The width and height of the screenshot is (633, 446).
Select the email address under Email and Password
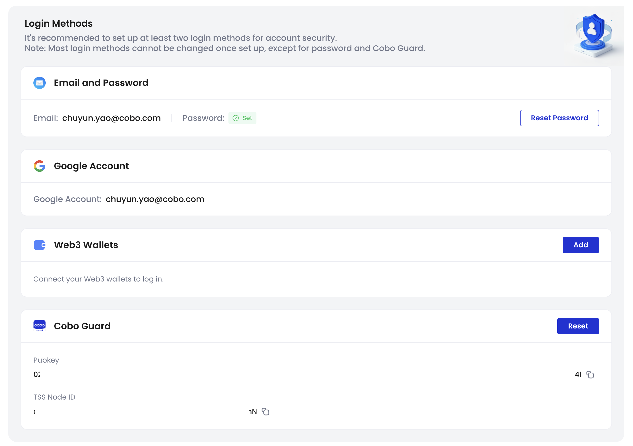(x=111, y=118)
